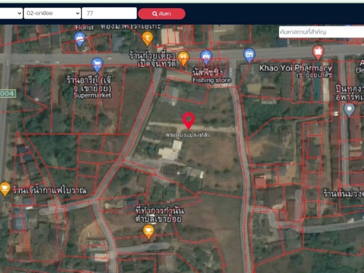Click the supermarket cart marker for ร้านอารีย์
364x273 pixels.
point(97,65)
